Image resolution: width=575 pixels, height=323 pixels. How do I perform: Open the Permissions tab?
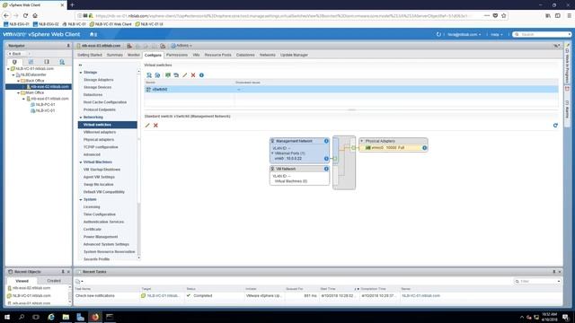coord(177,55)
